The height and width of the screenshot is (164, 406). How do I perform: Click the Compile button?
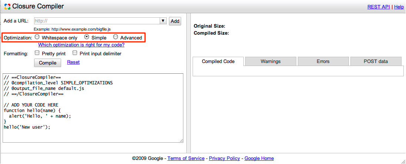pos(48,63)
